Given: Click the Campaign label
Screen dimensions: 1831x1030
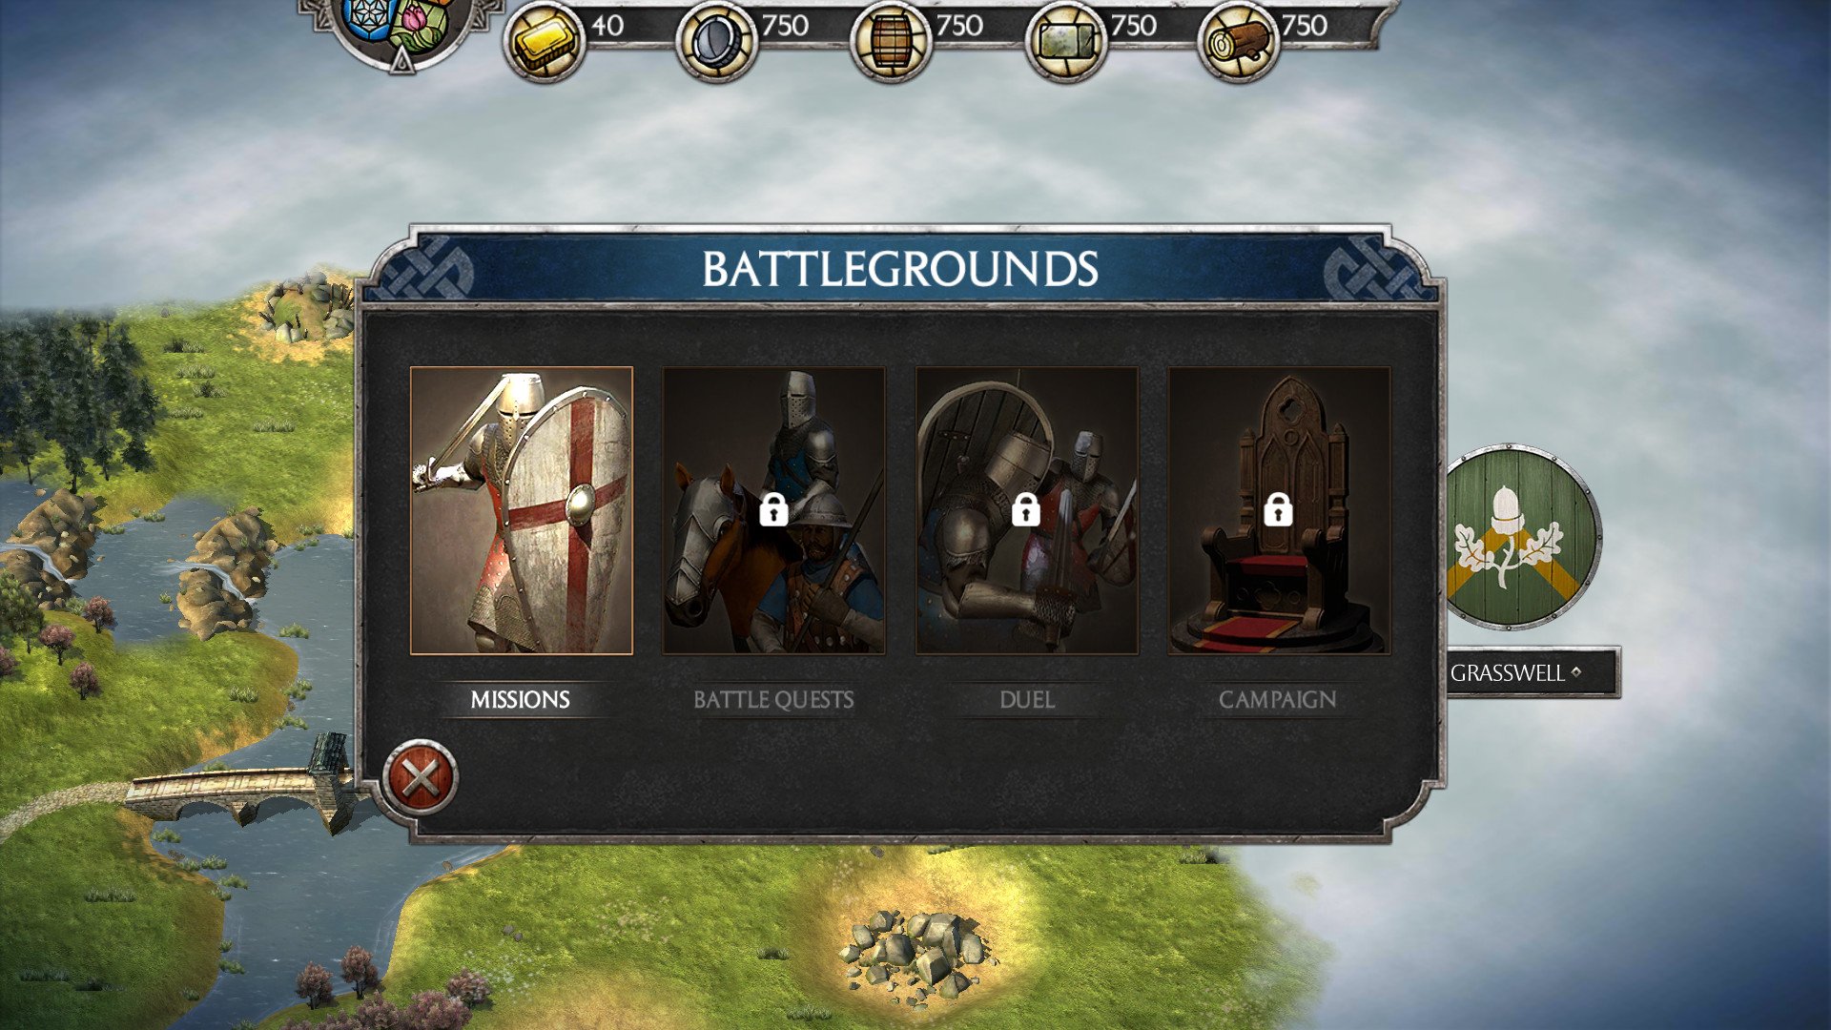Looking at the screenshot, I should 1278,700.
